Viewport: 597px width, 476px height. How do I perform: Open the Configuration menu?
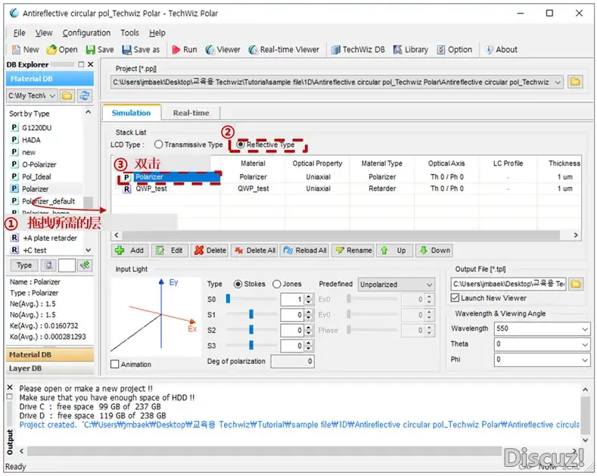(x=86, y=33)
